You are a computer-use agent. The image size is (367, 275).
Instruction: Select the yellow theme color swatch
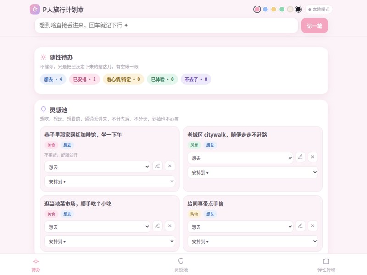pyautogui.click(x=273, y=9)
